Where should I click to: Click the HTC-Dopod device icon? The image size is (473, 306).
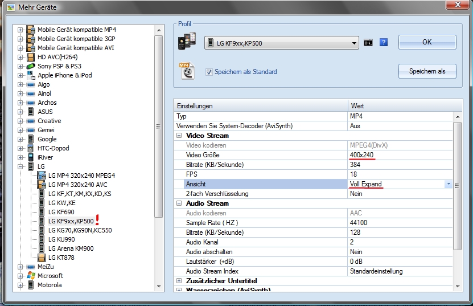point(31,148)
